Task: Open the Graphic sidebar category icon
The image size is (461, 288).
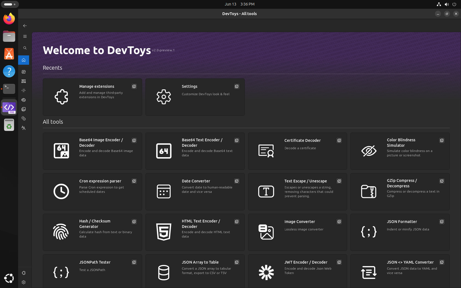Action: 24,109
